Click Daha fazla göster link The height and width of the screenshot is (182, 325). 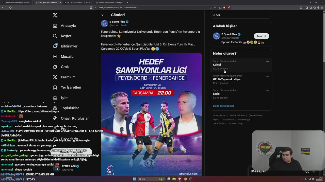pyautogui.click(x=223, y=106)
